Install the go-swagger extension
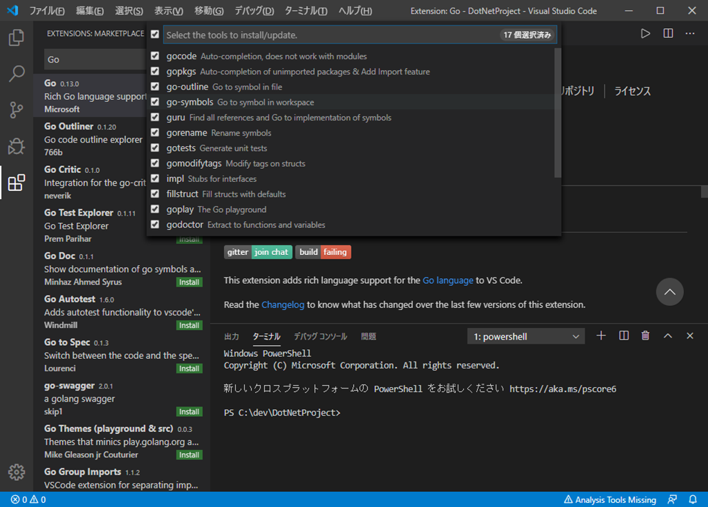This screenshot has height=507, width=708. click(x=189, y=412)
